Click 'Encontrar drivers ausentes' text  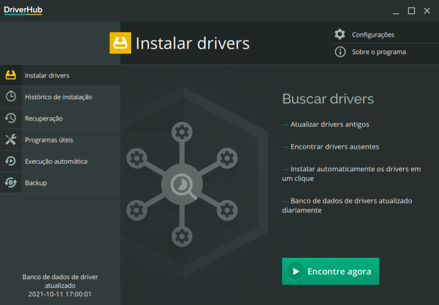(x=335, y=147)
